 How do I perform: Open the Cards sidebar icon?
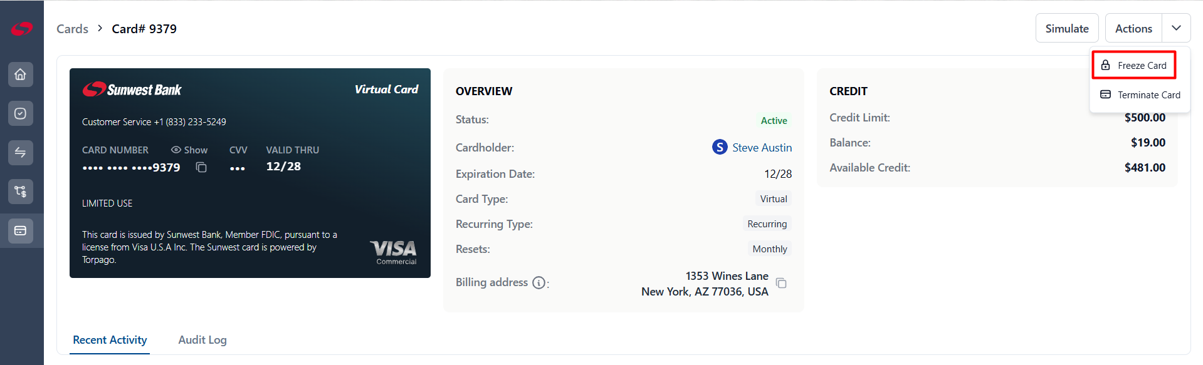21,230
